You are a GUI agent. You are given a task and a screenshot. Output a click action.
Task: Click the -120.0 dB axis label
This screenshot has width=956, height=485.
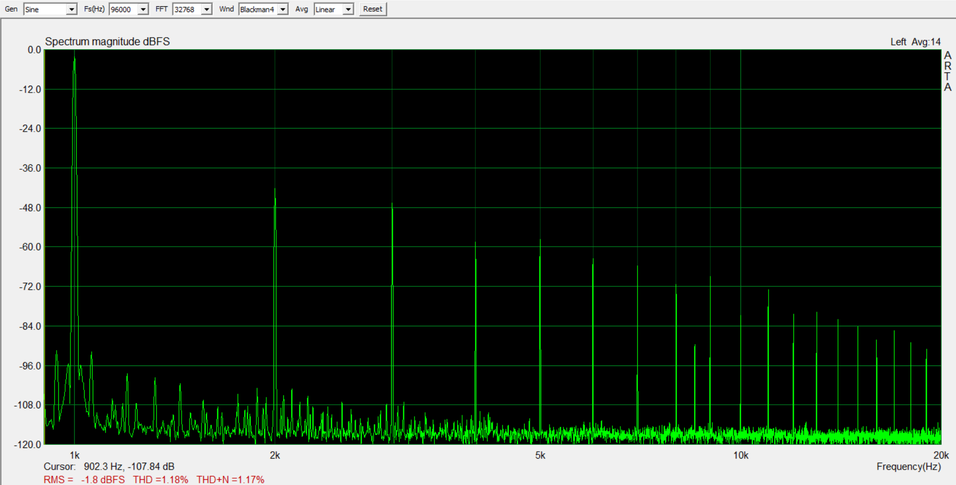point(28,445)
